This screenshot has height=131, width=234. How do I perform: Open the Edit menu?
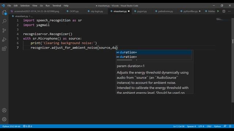click(x=15, y=6)
